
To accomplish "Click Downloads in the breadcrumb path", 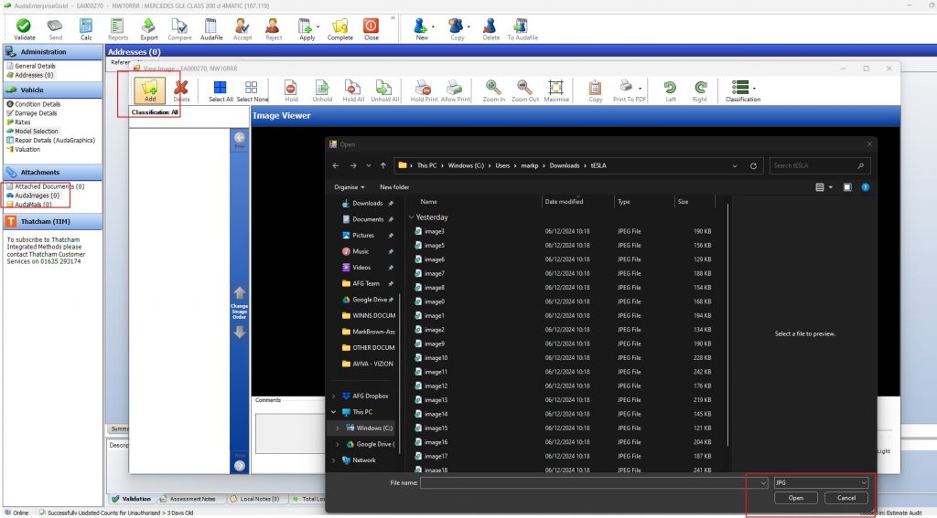I will [x=564, y=166].
